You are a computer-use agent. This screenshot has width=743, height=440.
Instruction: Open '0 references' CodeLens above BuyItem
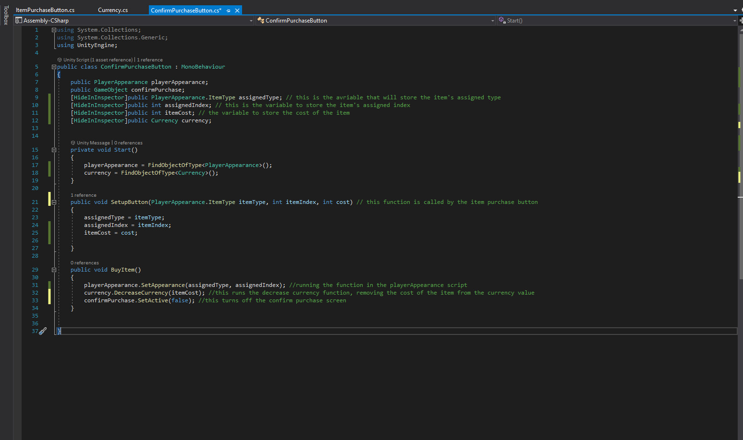pos(85,263)
